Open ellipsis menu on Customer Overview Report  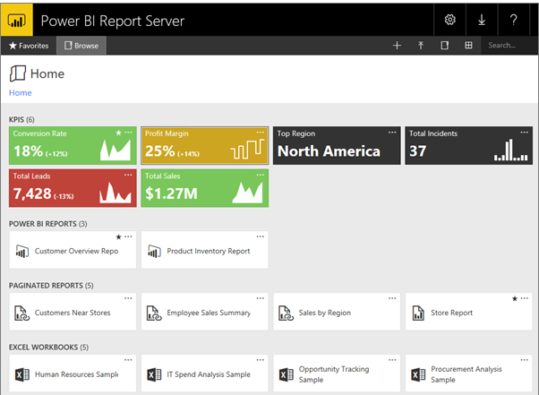point(128,236)
